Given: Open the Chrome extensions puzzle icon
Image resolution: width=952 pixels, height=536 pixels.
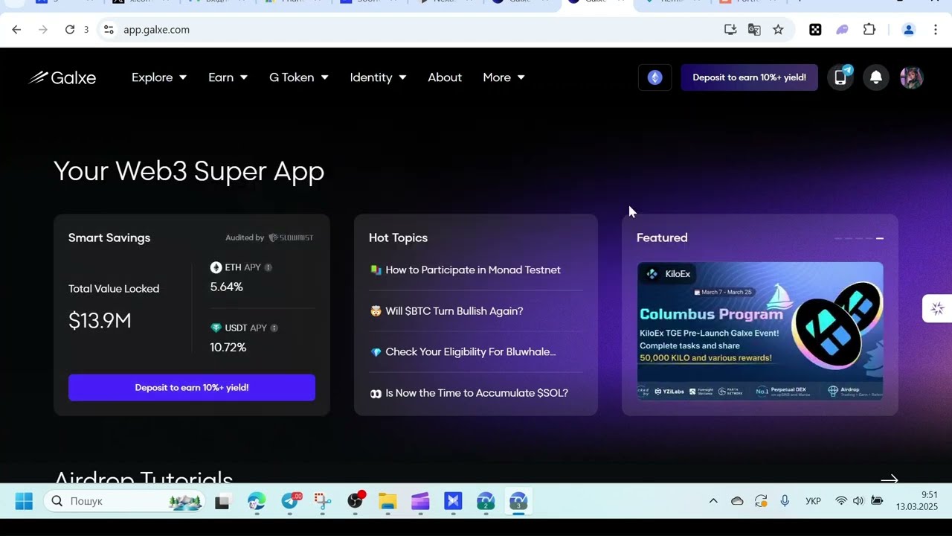Looking at the screenshot, I should (x=869, y=30).
